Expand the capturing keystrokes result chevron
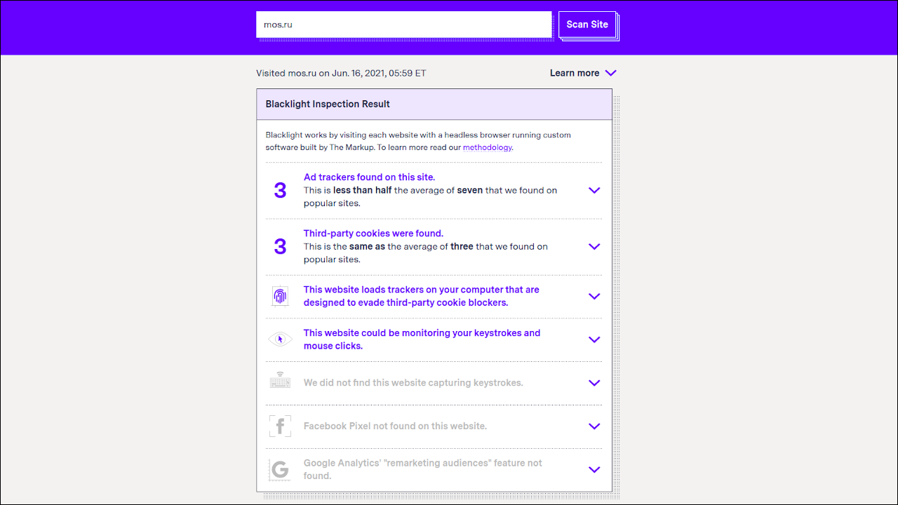The width and height of the screenshot is (898, 505). pos(594,383)
